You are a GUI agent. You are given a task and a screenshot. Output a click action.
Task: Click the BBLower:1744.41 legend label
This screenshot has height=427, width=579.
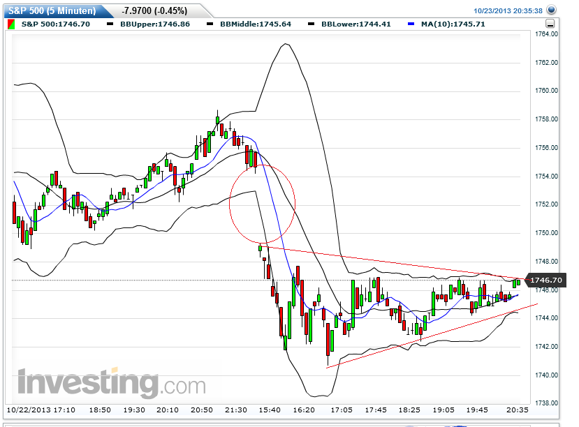pyautogui.click(x=356, y=24)
